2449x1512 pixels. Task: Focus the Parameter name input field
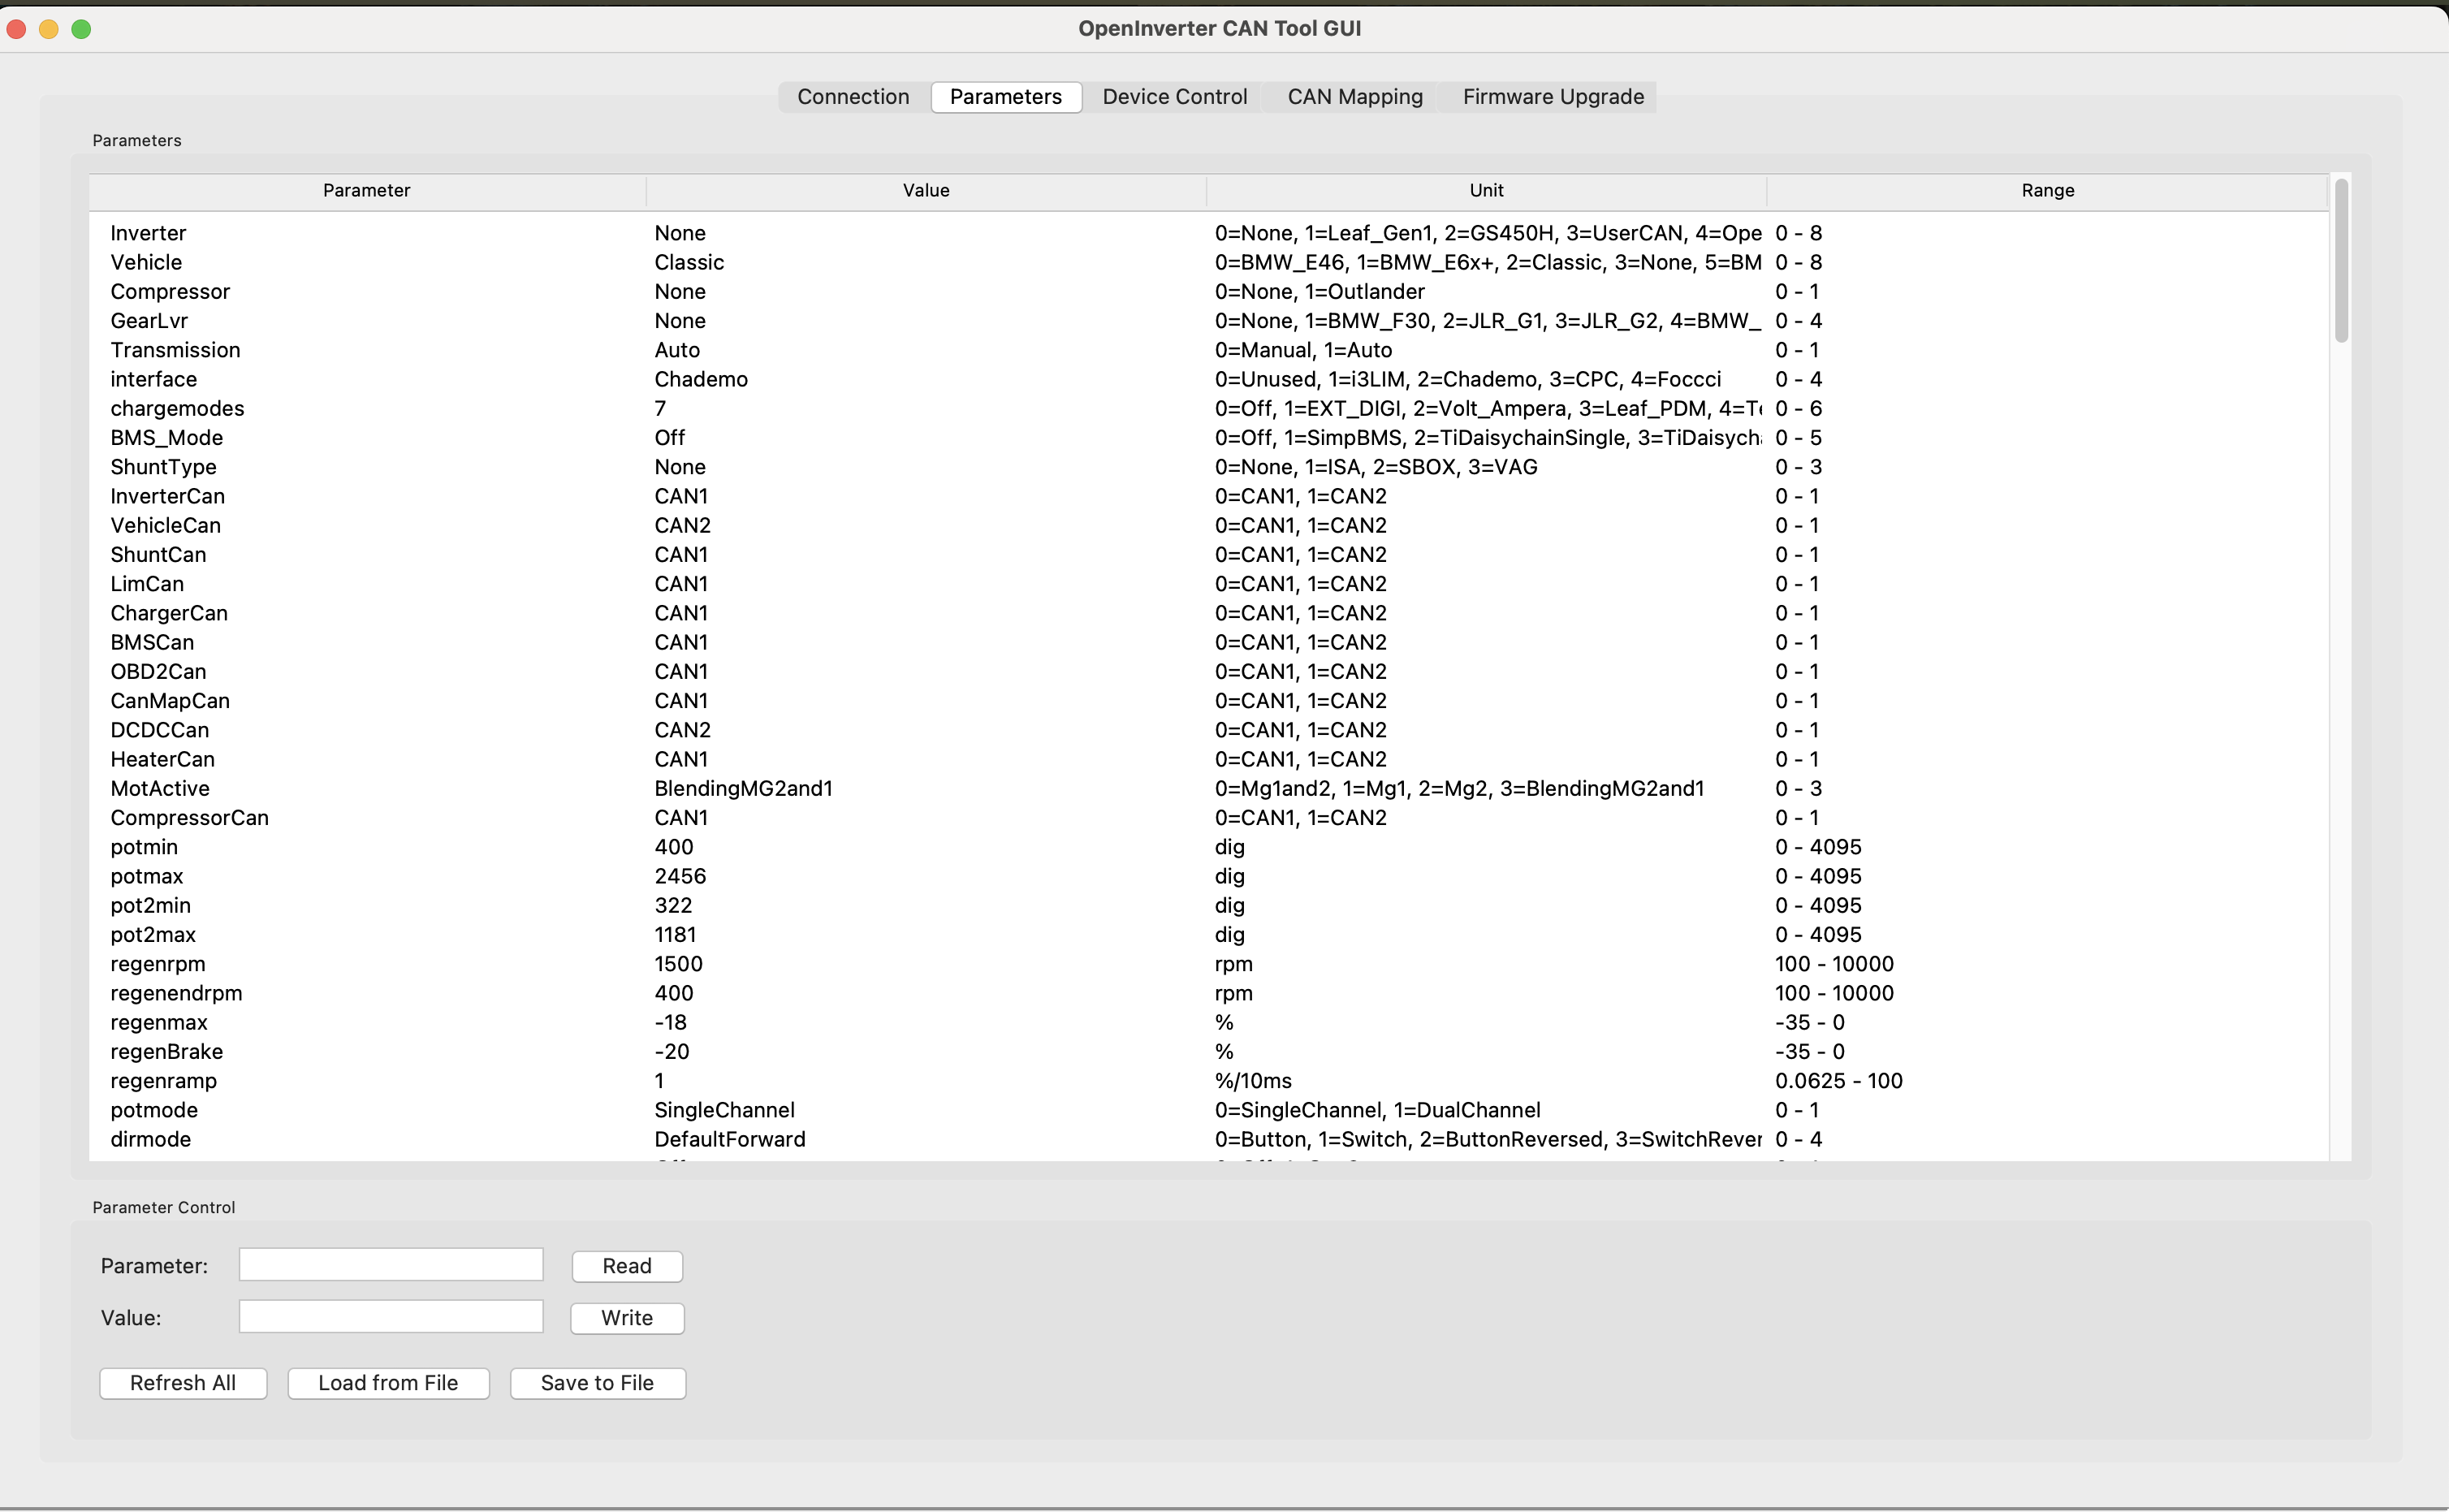[391, 1265]
